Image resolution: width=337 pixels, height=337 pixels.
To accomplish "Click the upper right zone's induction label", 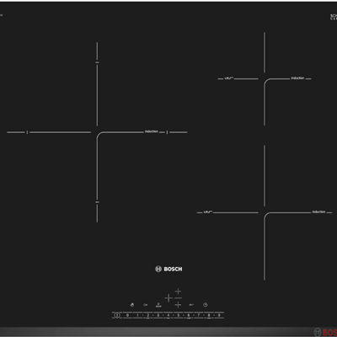I will coord(297,78).
